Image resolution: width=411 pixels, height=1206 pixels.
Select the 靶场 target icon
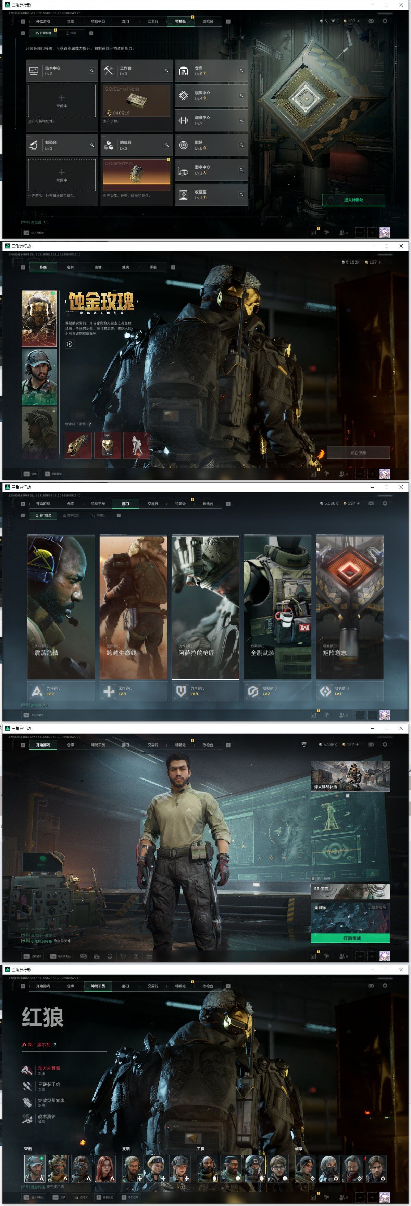(x=183, y=145)
